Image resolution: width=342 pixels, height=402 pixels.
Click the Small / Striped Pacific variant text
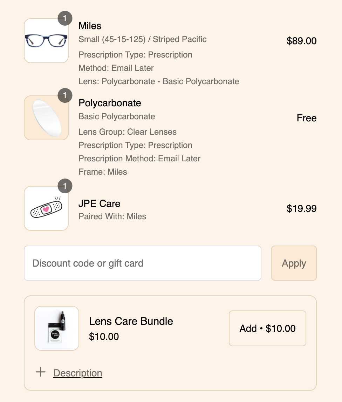coord(142,39)
